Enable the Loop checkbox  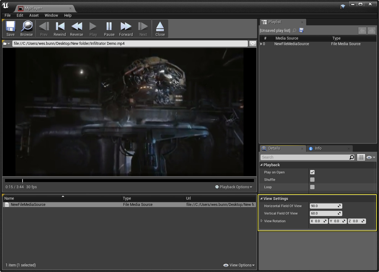click(x=312, y=187)
